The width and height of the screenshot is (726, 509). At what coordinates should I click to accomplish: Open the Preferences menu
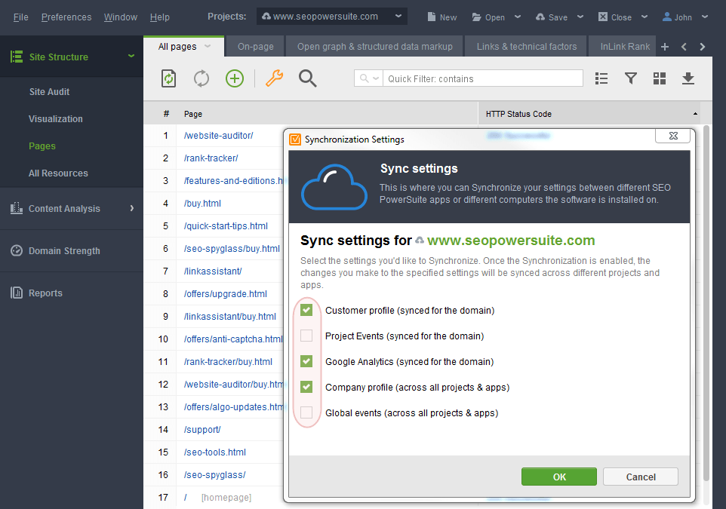[66, 17]
